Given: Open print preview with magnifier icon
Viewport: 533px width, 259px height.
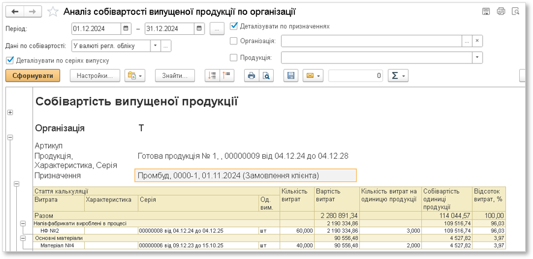Looking at the screenshot, I should click(x=265, y=76).
